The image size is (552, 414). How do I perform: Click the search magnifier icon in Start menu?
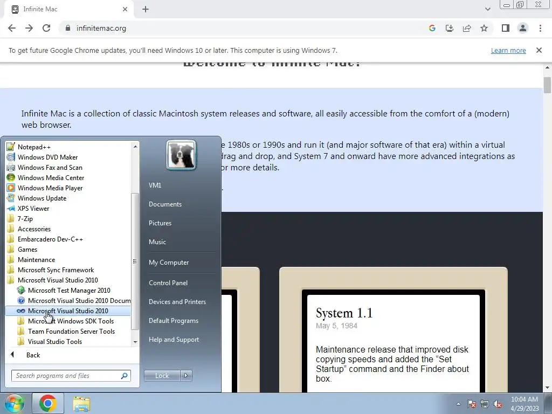click(125, 376)
